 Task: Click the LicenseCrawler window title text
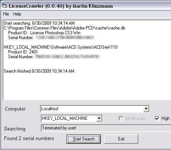[x=61, y=6]
